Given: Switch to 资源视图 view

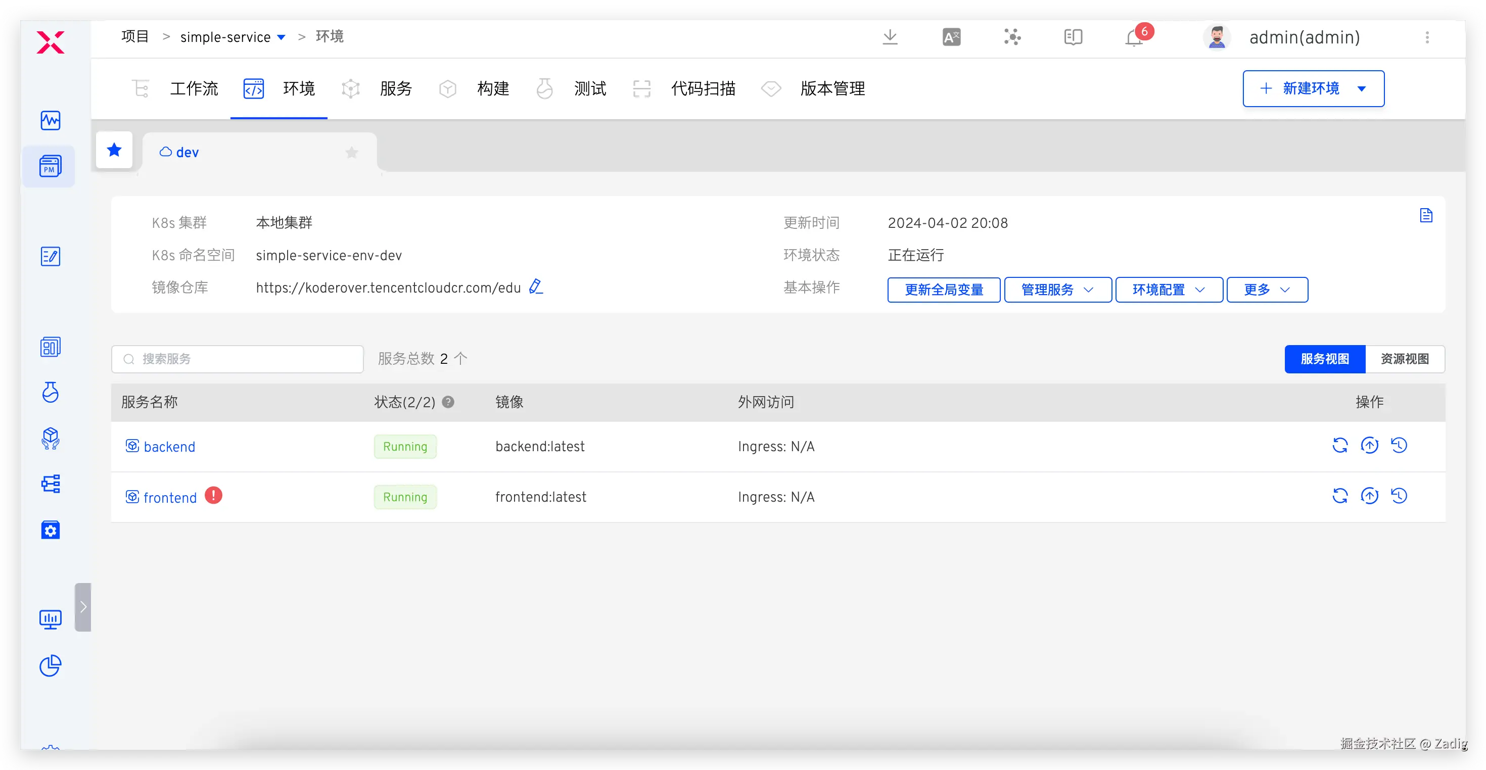Looking at the screenshot, I should tap(1405, 359).
